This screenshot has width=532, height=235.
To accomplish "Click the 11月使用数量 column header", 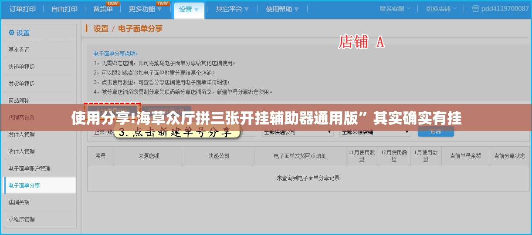I will click(x=362, y=156).
